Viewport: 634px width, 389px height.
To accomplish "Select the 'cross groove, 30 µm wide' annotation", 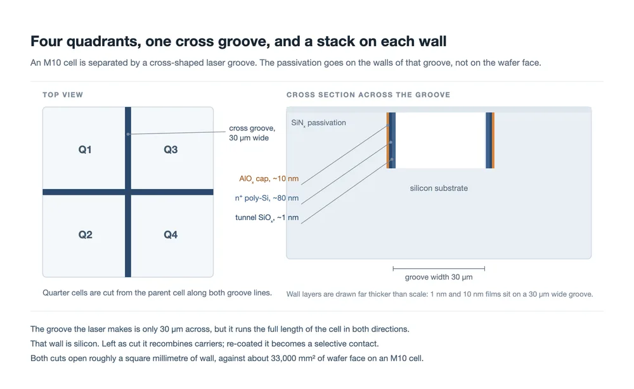I will [x=252, y=133].
